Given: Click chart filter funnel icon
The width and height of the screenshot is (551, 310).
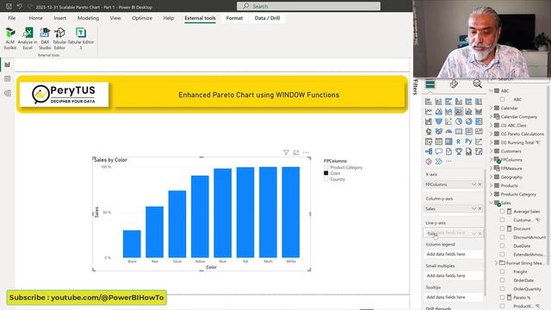Looking at the screenshot, I should tap(286, 152).
